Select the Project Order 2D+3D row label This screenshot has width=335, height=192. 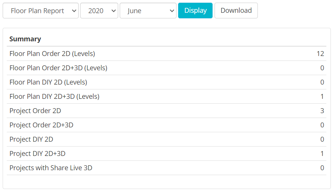[x=41, y=125]
